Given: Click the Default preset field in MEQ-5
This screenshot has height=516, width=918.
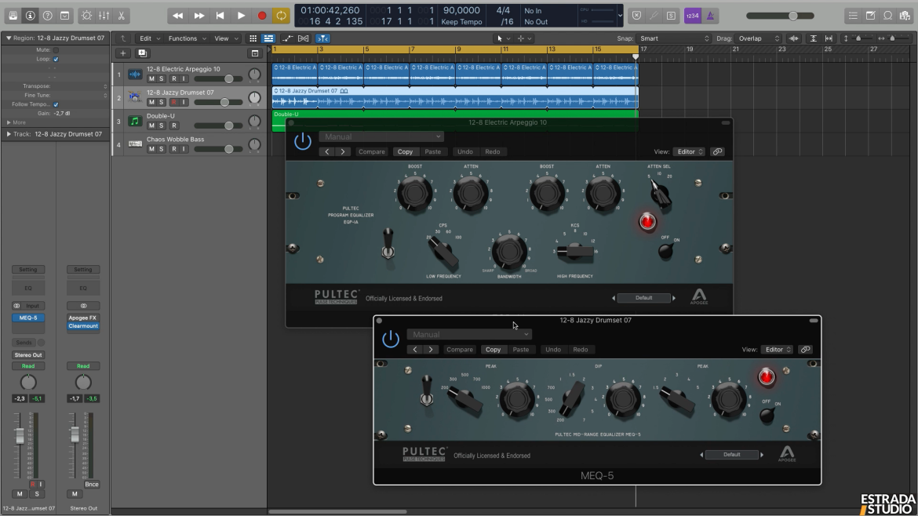Looking at the screenshot, I should pos(731,455).
